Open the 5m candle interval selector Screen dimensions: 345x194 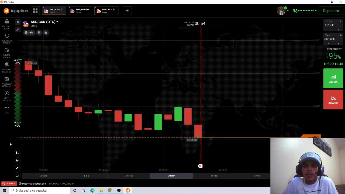point(17,161)
